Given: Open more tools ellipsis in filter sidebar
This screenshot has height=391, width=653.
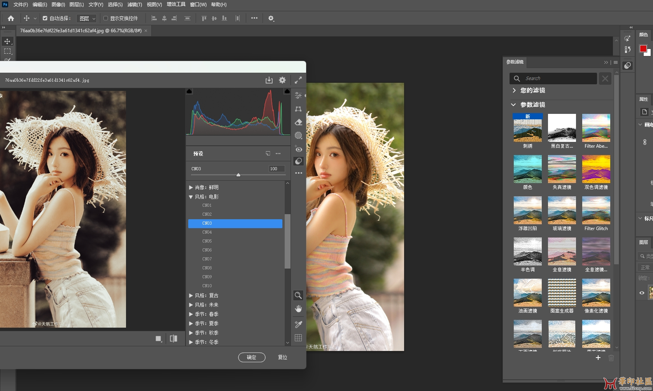Looking at the screenshot, I should pos(298,173).
